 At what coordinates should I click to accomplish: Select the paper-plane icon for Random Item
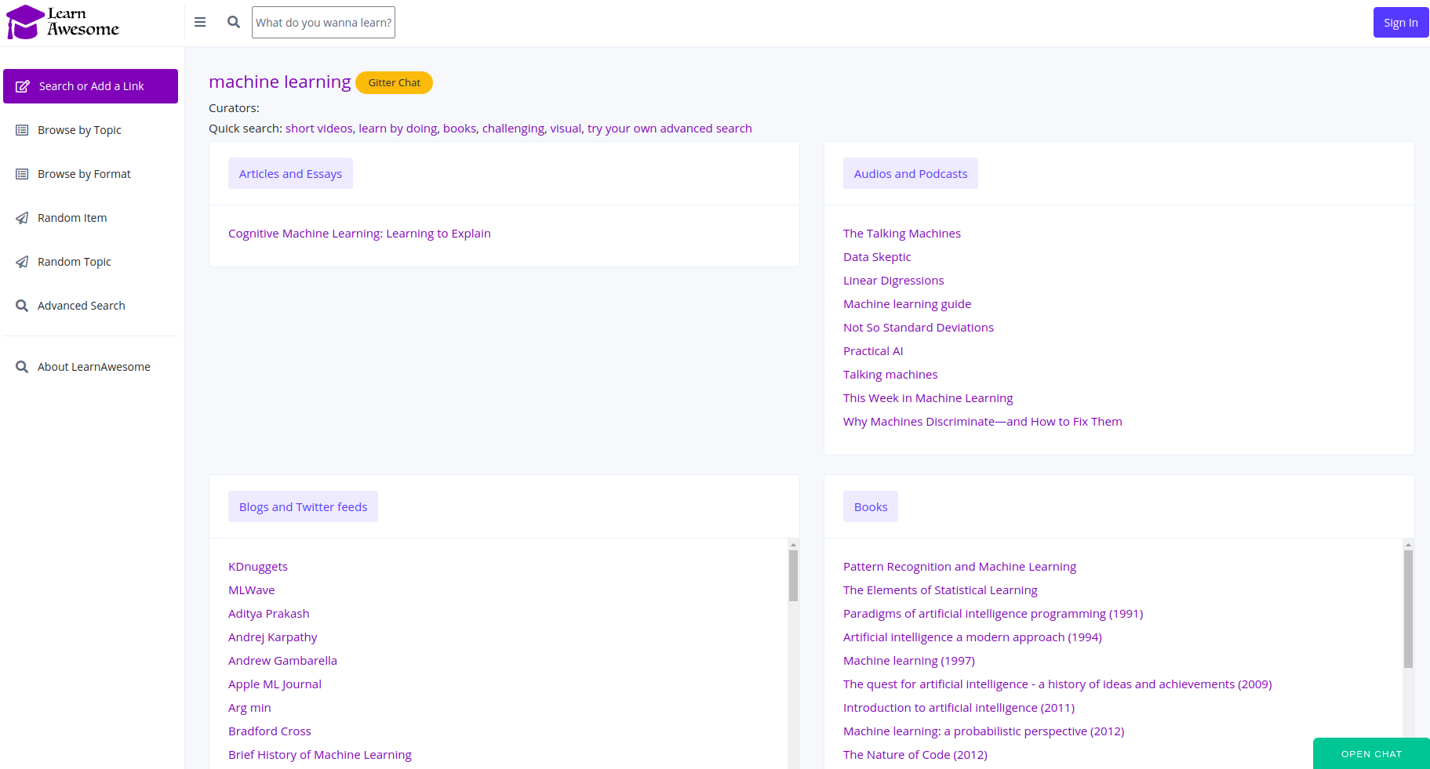tap(22, 217)
